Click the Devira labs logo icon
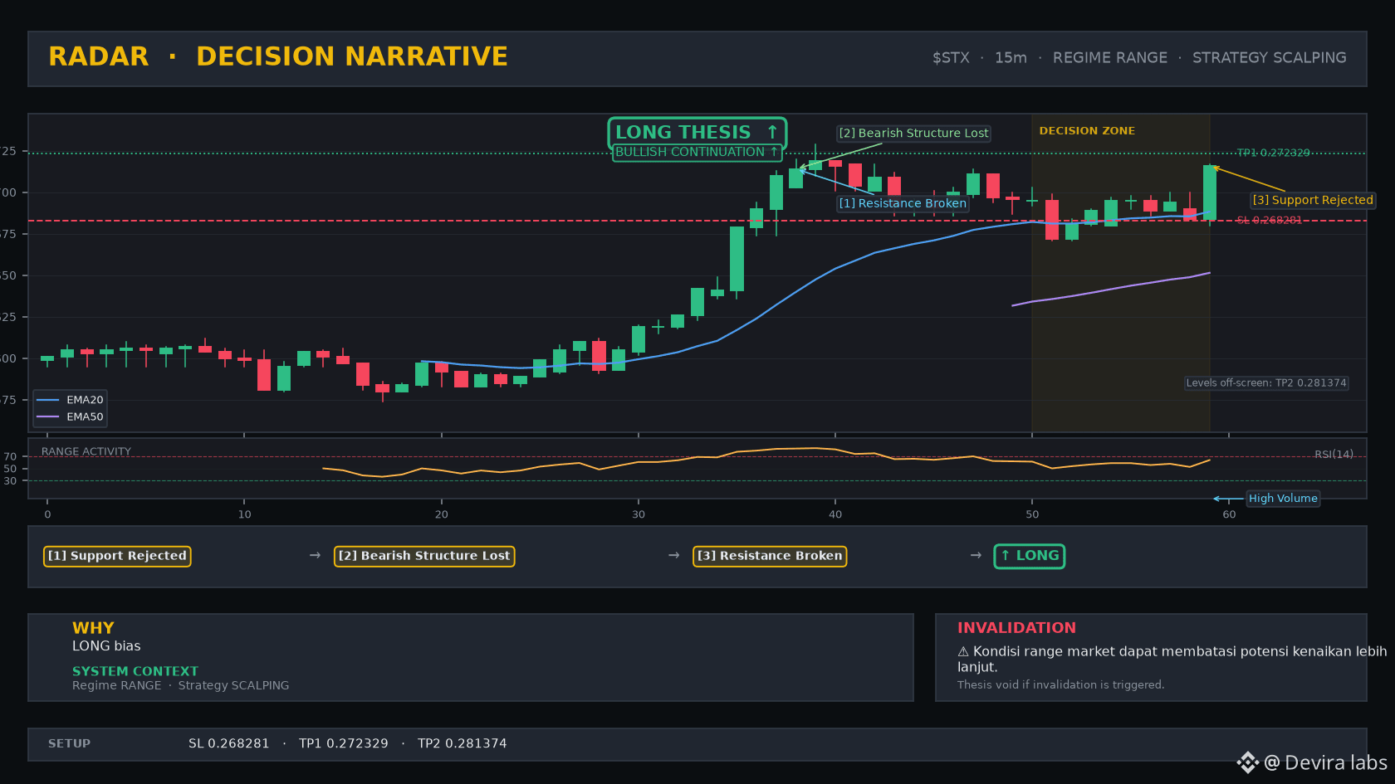The width and height of the screenshot is (1395, 784). tap(1247, 762)
